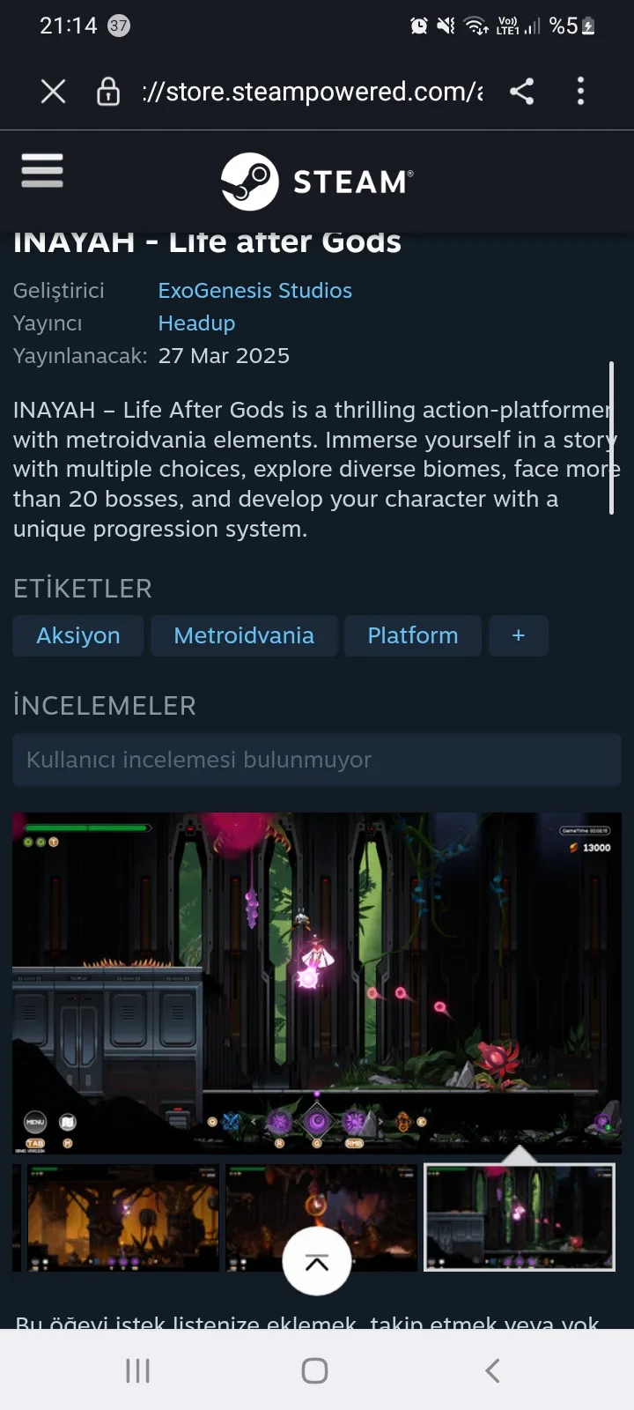634x1410 pixels.
Task: Select the Metroidvania tag
Action: tap(244, 635)
